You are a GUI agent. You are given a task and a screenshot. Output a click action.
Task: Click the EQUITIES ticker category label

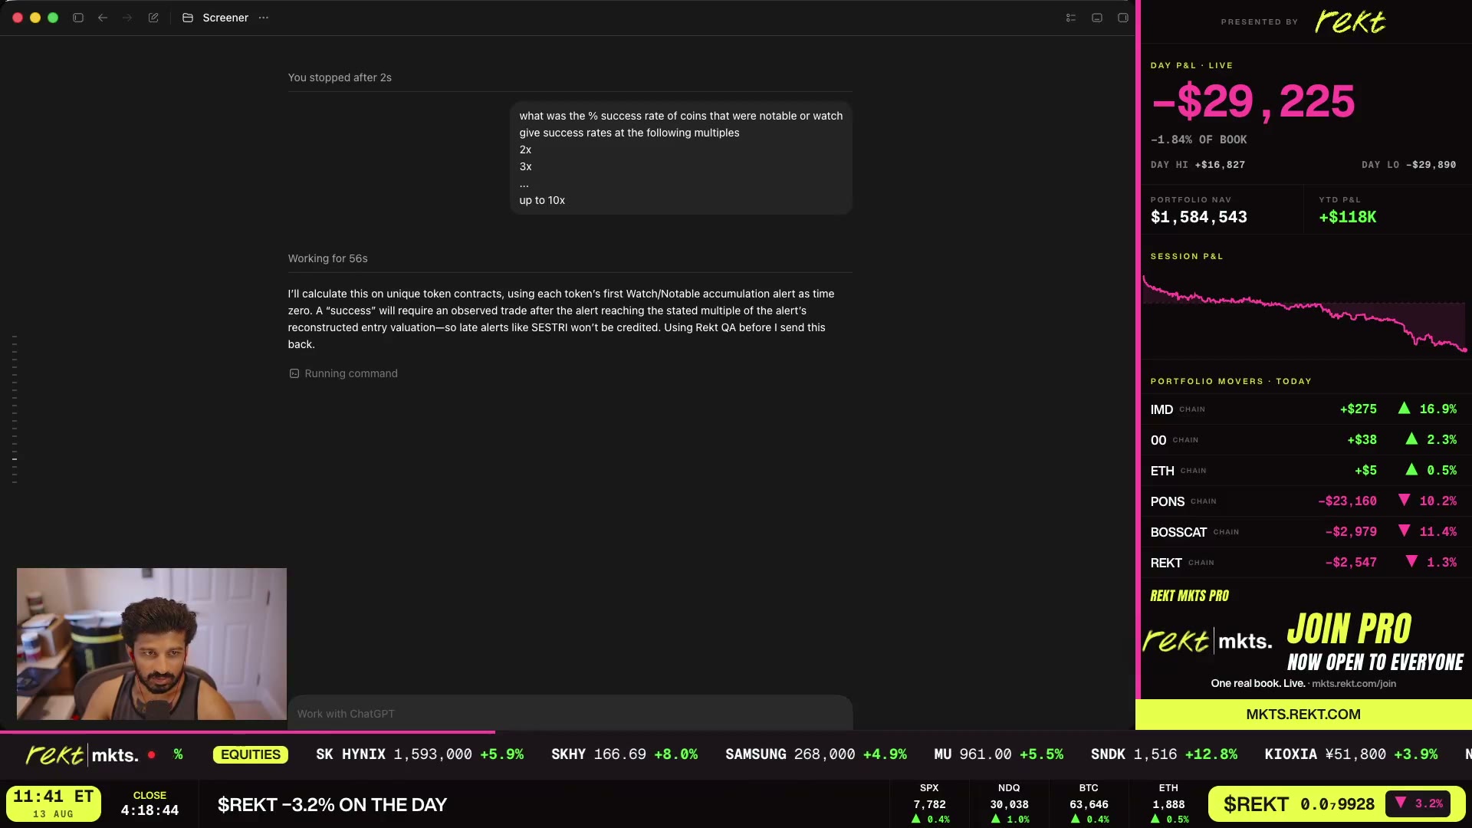click(251, 754)
